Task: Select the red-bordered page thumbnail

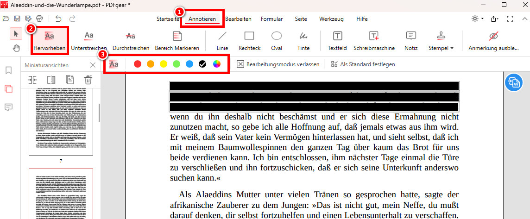Action: pos(61,194)
